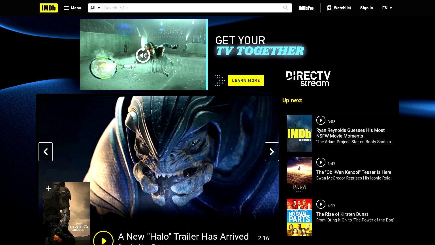Click the Sign In button
The image size is (435, 245).
(x=366, y=8)
